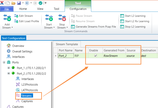Click the Edit Stream icon
158x108 pixels.
16,16
